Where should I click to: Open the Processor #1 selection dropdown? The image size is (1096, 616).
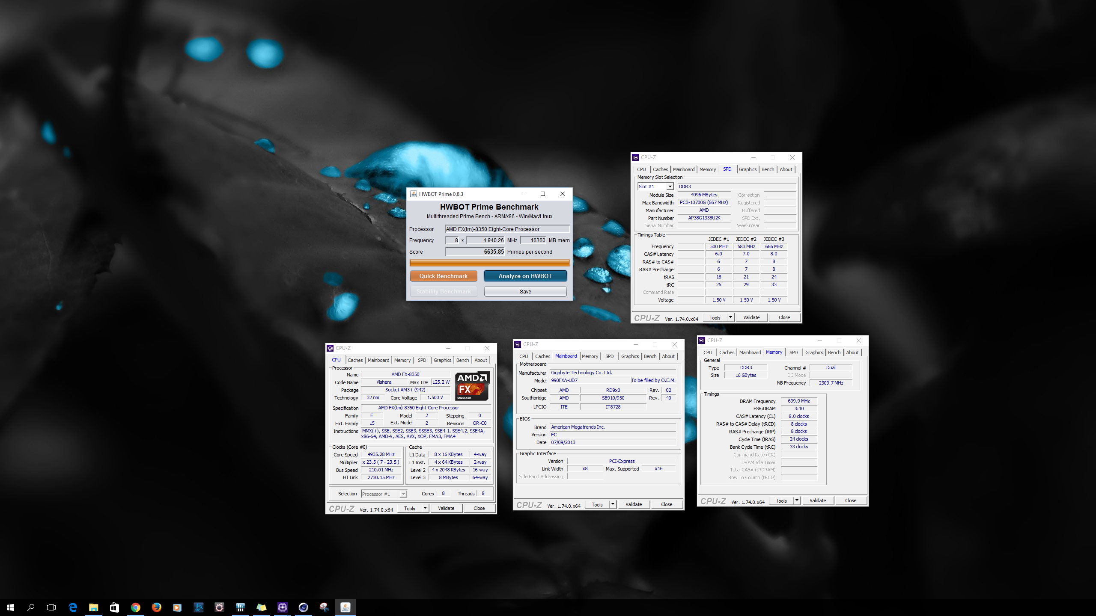coord(403,494)
